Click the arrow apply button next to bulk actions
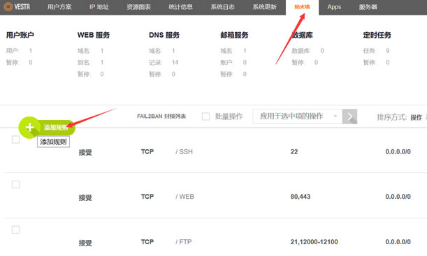 pos(349,116)
